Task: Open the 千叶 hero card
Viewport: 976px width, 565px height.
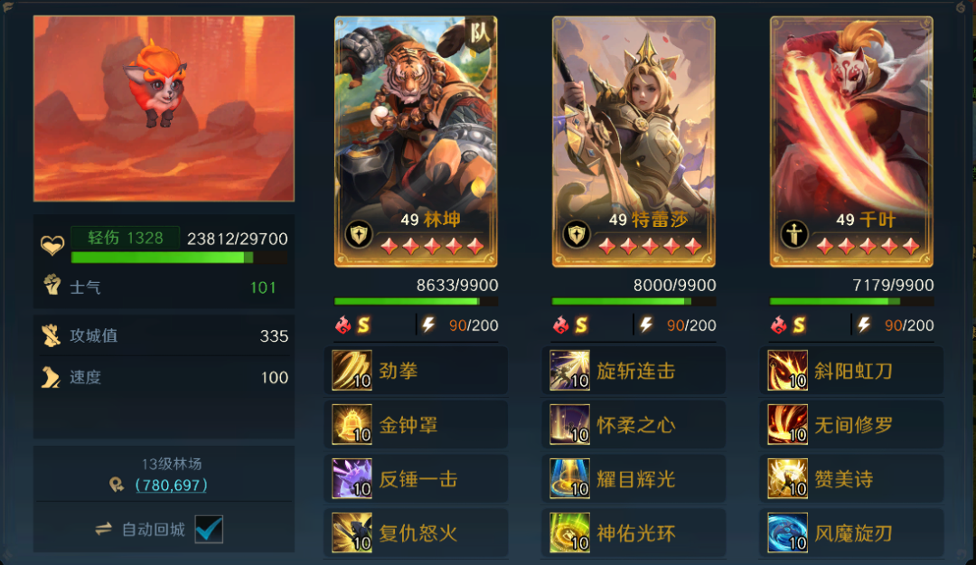Action: coord(851,142)
